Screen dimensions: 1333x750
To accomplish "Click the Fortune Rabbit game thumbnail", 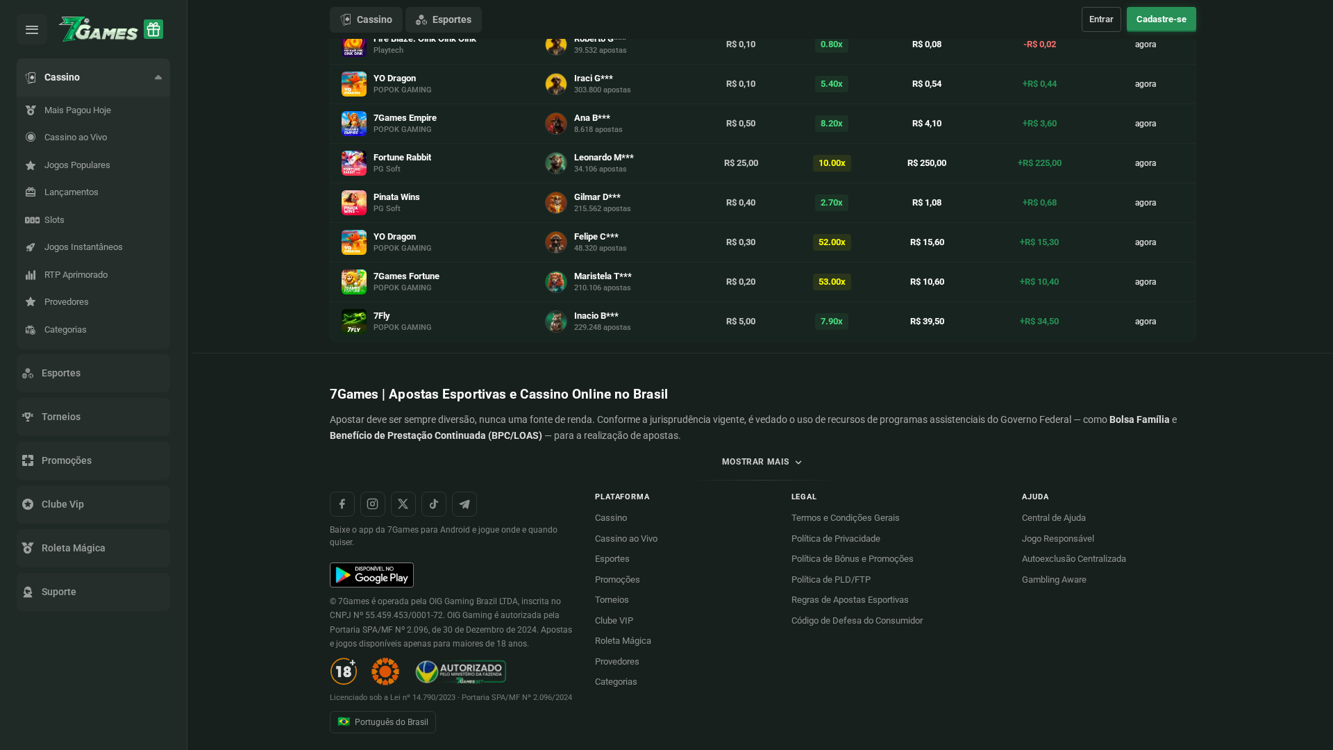I will tap(354, 163).
